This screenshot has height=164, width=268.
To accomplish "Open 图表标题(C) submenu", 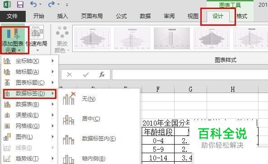I will click(x=29, y=83).
